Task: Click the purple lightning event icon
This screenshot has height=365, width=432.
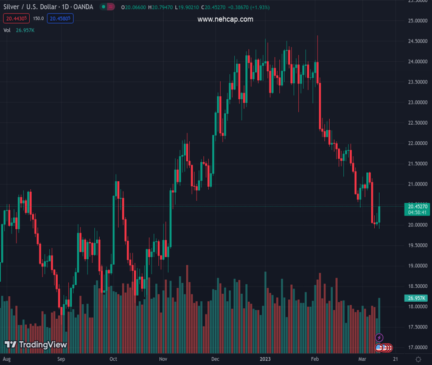Action: coord(380,338)
